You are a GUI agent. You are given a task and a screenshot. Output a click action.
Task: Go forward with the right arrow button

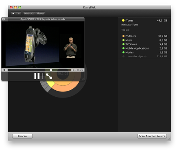[x=19, y=13]
